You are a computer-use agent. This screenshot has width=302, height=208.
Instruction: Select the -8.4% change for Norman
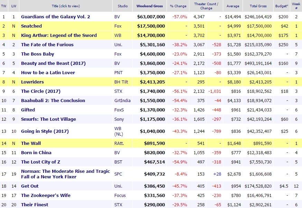[181, 174]
